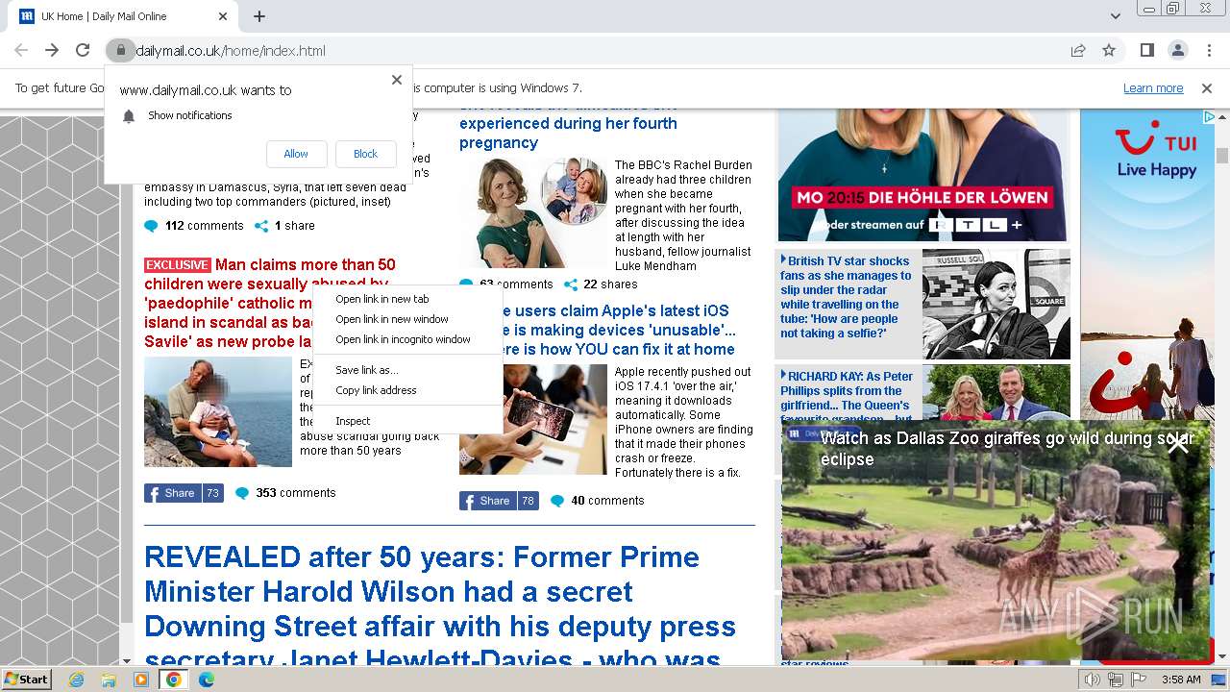The height and width of the screenshot is (692, 1230).
Task: Click the AdChoices icon on TUI ad
Action: tap(1209, 116)
